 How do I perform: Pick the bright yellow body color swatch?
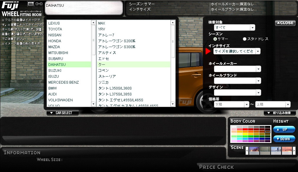click(x=245, y=134)
